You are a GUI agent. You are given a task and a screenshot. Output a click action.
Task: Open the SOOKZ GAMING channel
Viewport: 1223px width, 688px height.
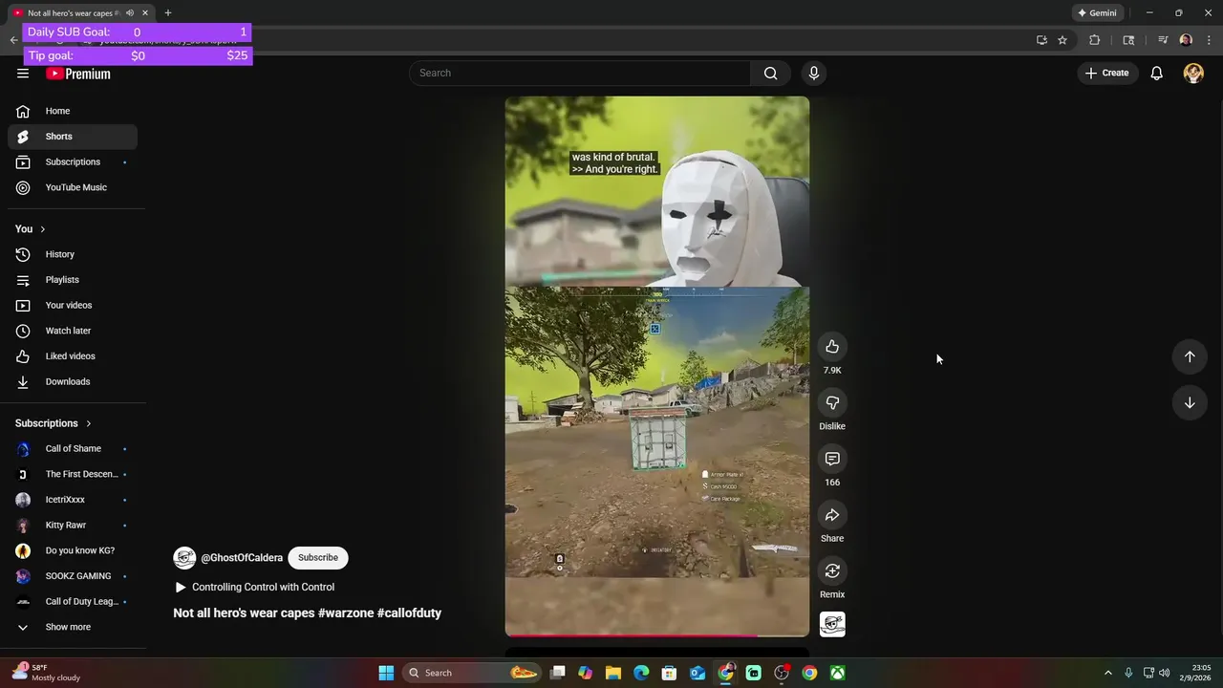pos(73,576)
